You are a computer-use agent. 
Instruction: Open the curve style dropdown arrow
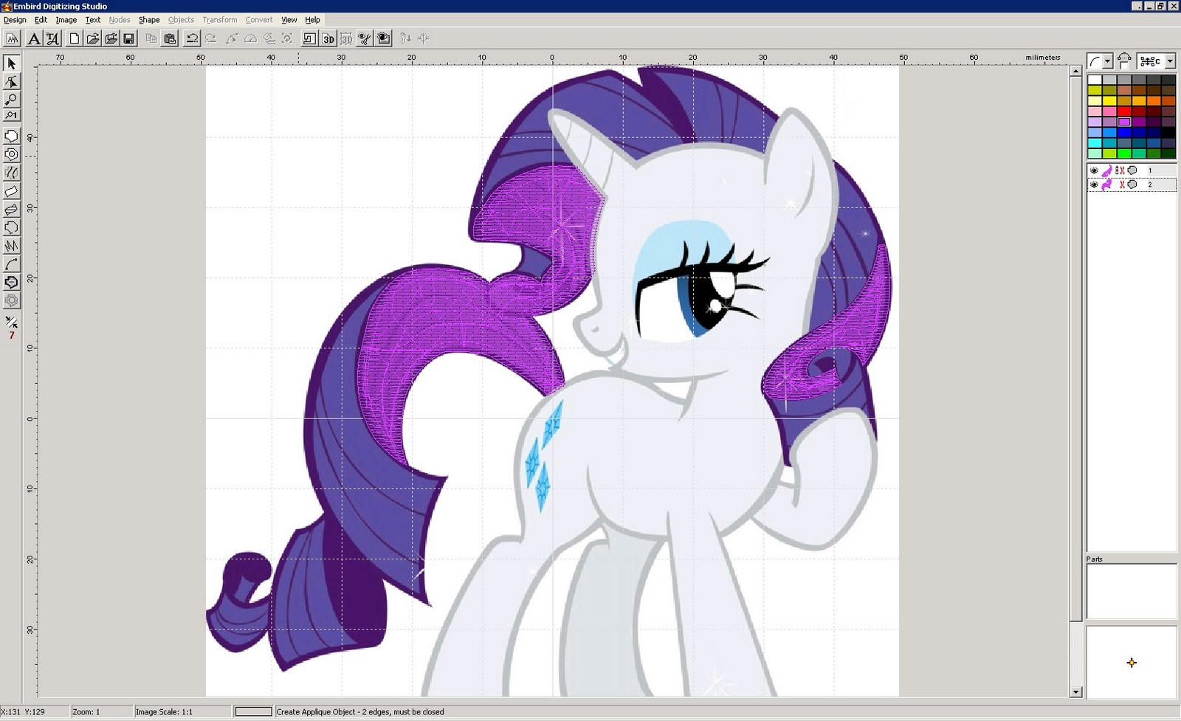(1108, 62)
